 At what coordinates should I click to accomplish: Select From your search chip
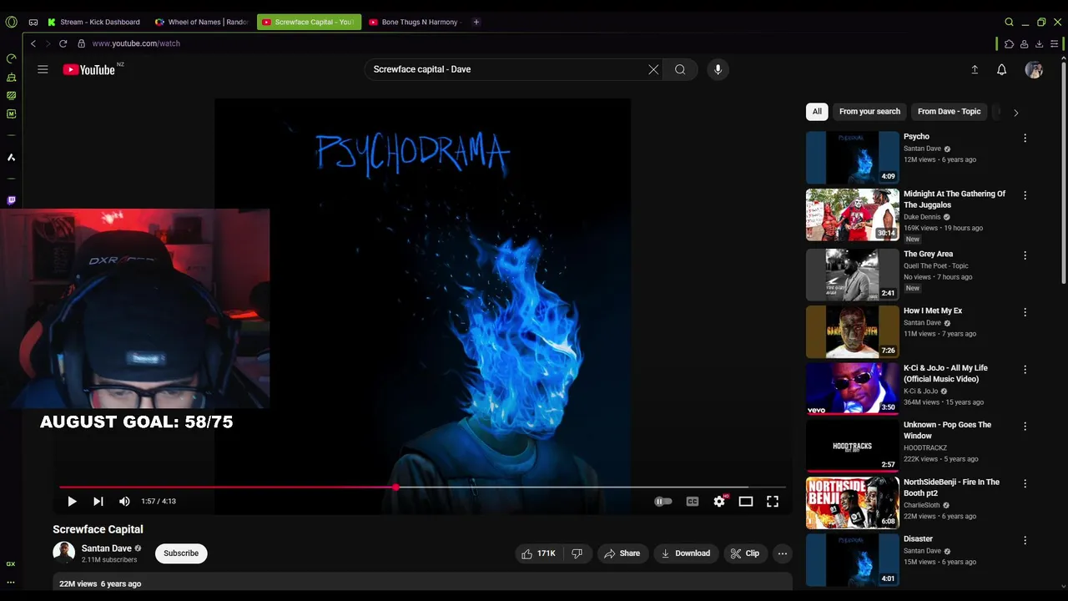(869, 111)
